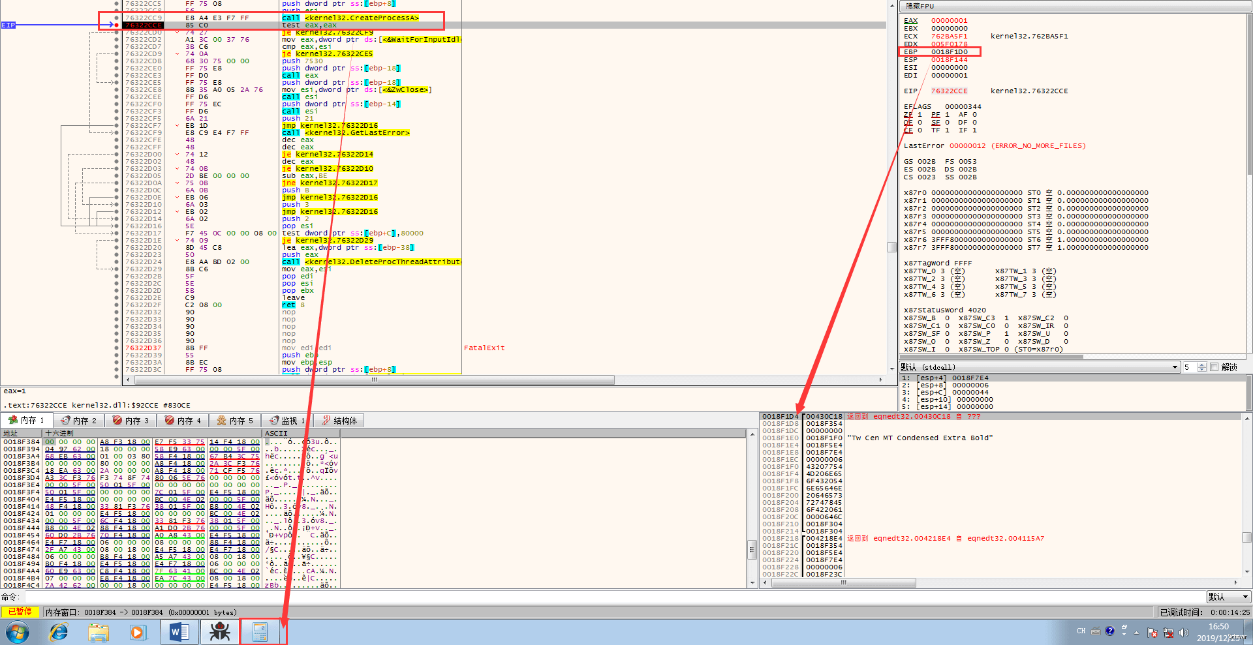Click the volume speaker icon in system tray
Image resolution: width=1253 pixels, height=645 pixels.
[1184, 633]
